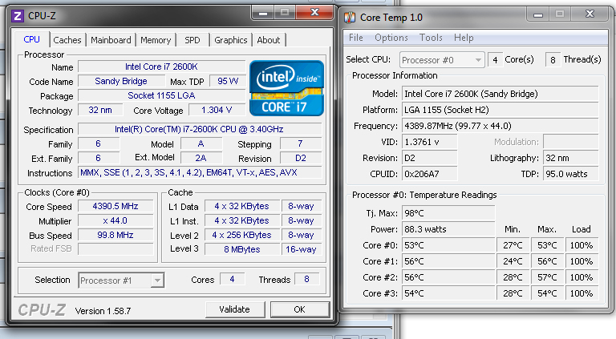The image size is (616, 339).
Task: Click the Level 3 cache value 8 MBytes
Action: [x=242, y=249]
